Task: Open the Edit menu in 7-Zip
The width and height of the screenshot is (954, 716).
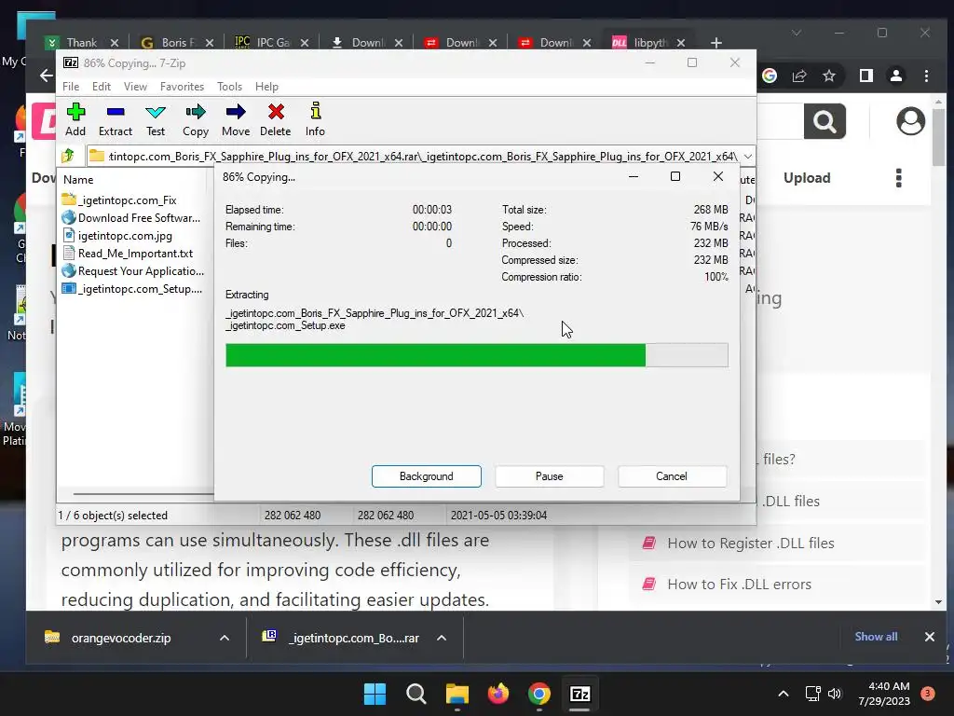Action: pos(101,87)
